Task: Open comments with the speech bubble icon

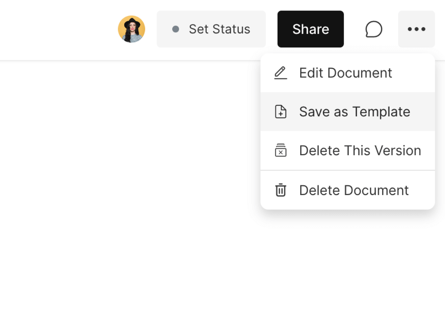Action: click(373, 29)
